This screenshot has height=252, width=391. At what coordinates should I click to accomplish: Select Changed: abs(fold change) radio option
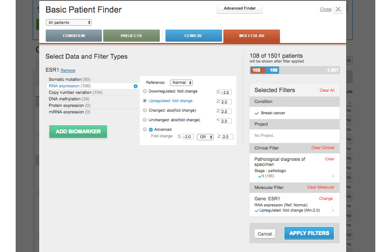145,110
